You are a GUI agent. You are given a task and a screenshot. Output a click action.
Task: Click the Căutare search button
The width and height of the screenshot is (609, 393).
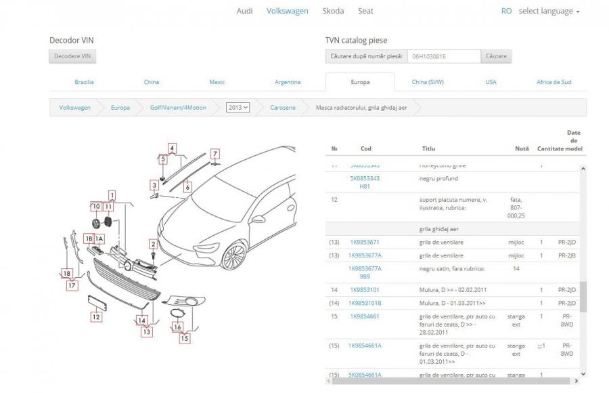495,56
